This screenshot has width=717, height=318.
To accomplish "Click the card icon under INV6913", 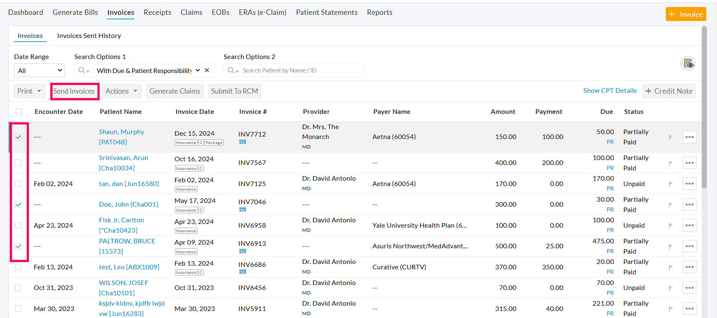I will 243,251.
